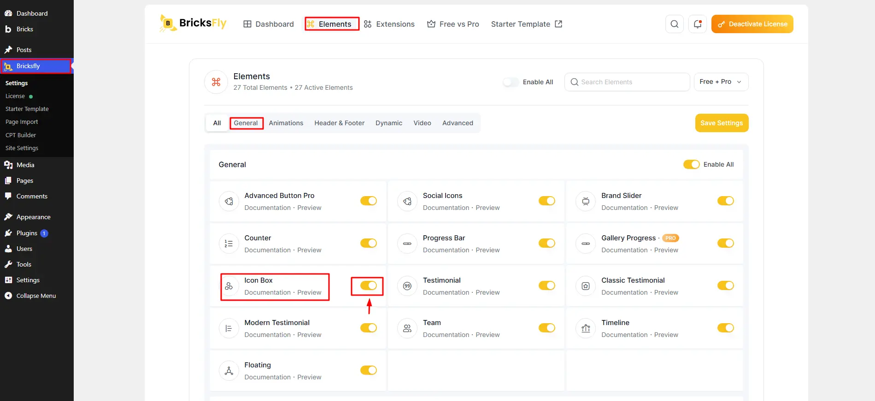The width and height of the screenshot is (875, 401).
Task: Disable the Brand Slider toggle
Action: pyautogui.click(x=726, y=201)
